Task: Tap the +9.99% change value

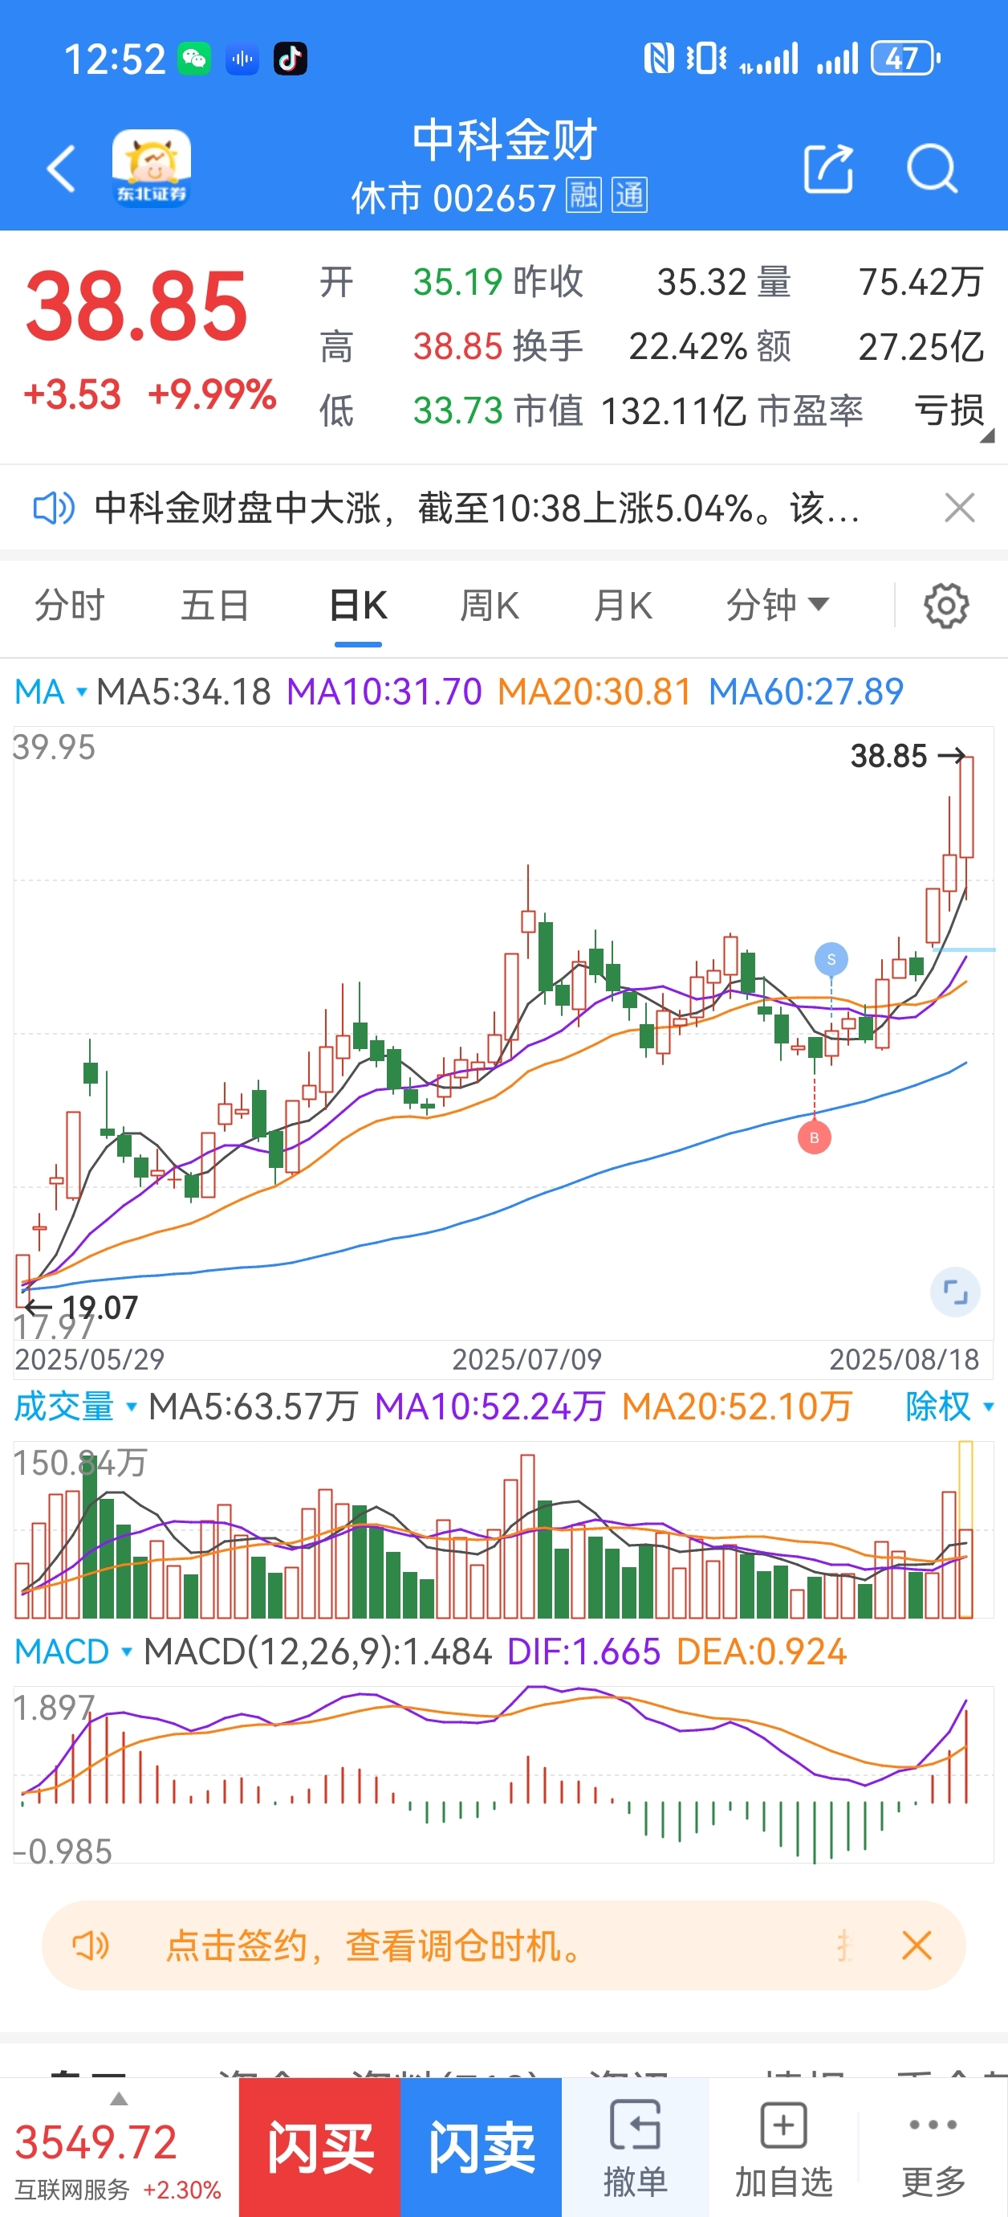Action: coord(212,394)
